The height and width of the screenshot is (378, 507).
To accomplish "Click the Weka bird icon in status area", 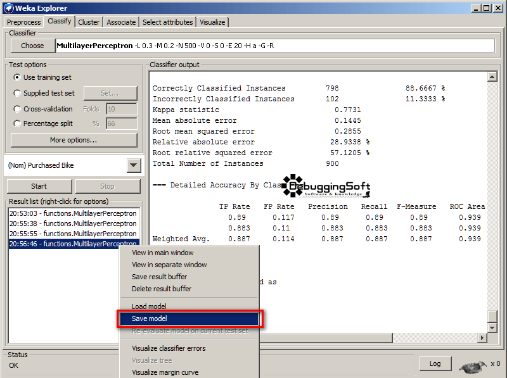I will pyautogui.click(x=473, y=367).
